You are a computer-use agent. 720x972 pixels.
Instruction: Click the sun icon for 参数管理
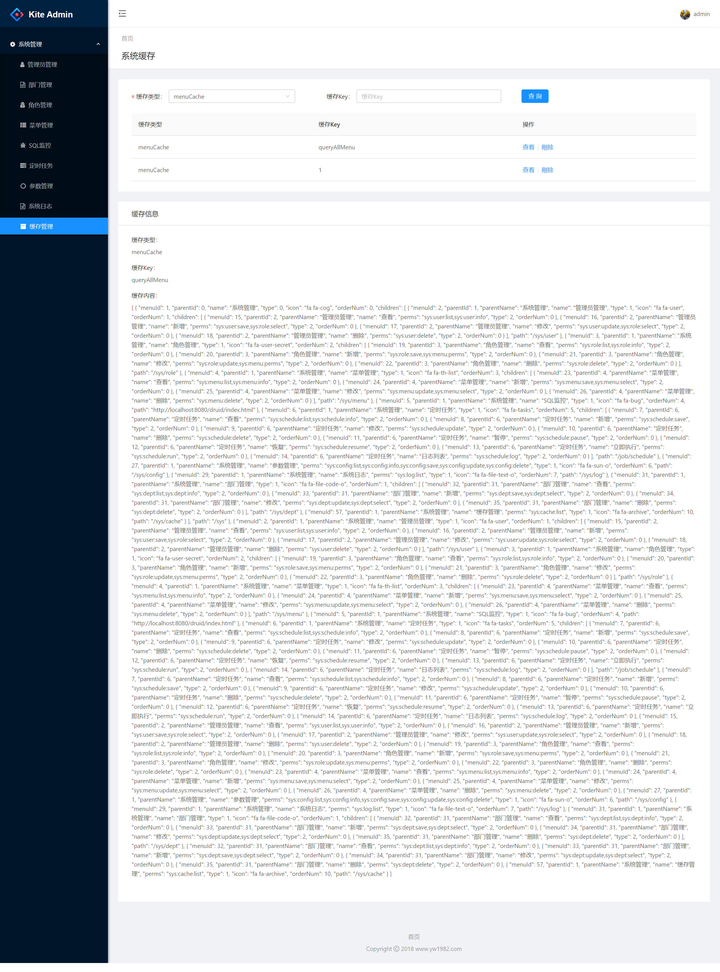(23, 186)
